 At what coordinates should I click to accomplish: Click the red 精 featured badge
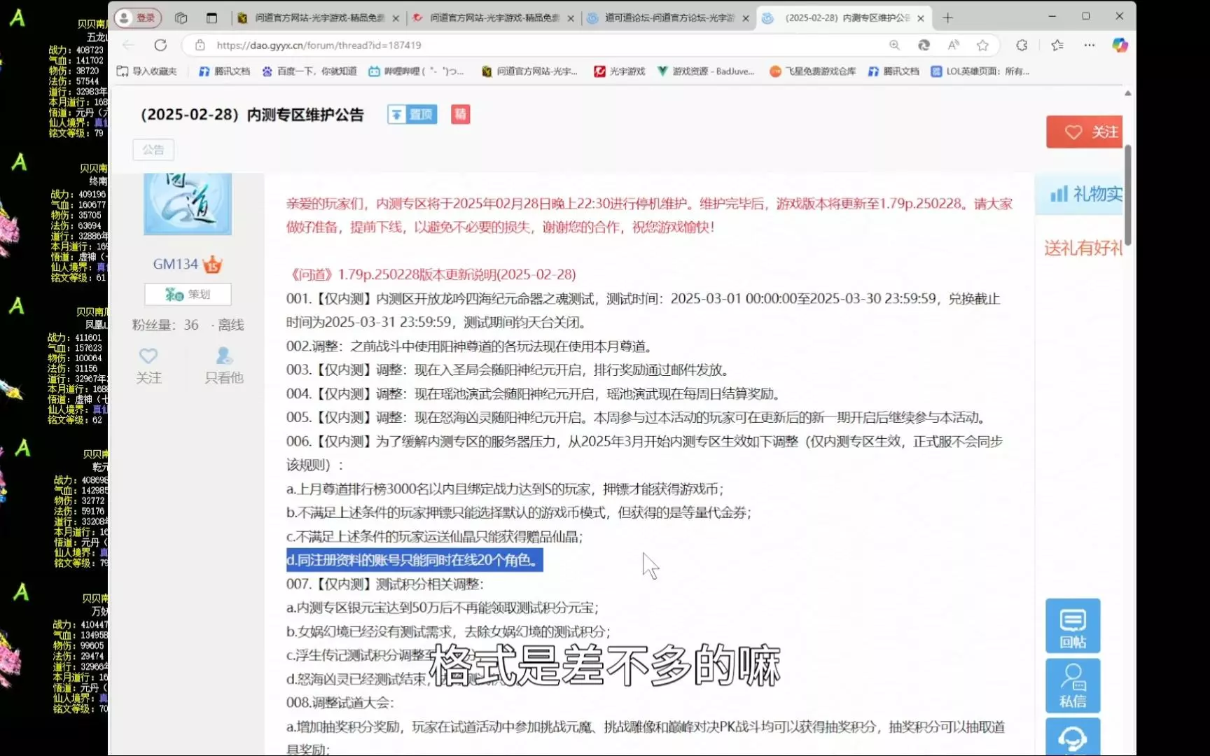tap(460, 115)
